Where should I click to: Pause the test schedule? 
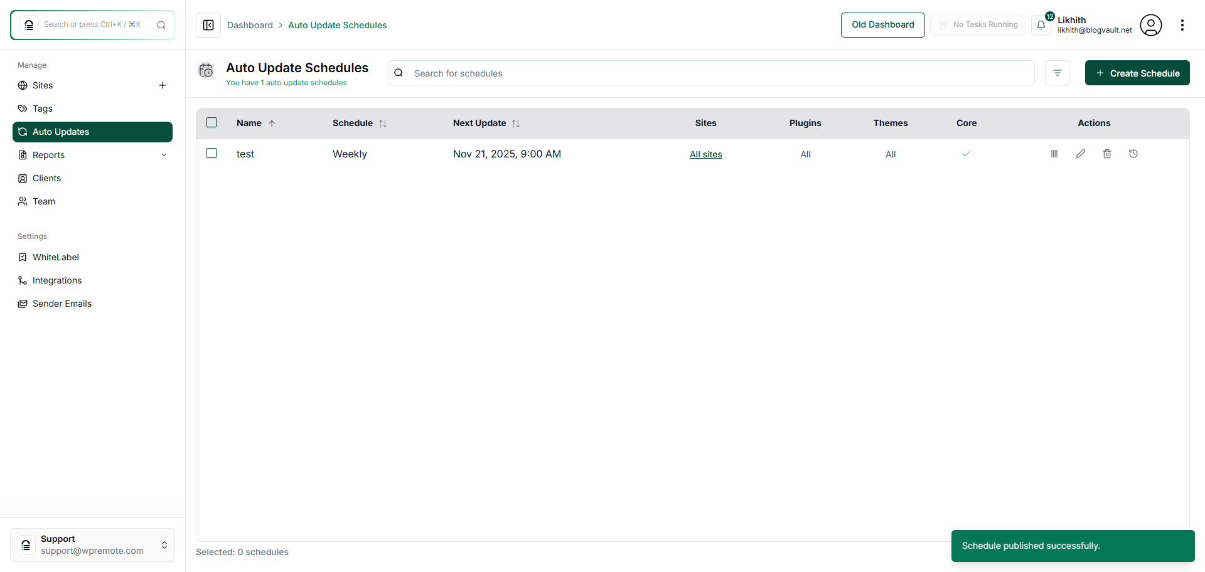tap(1054, 154)
